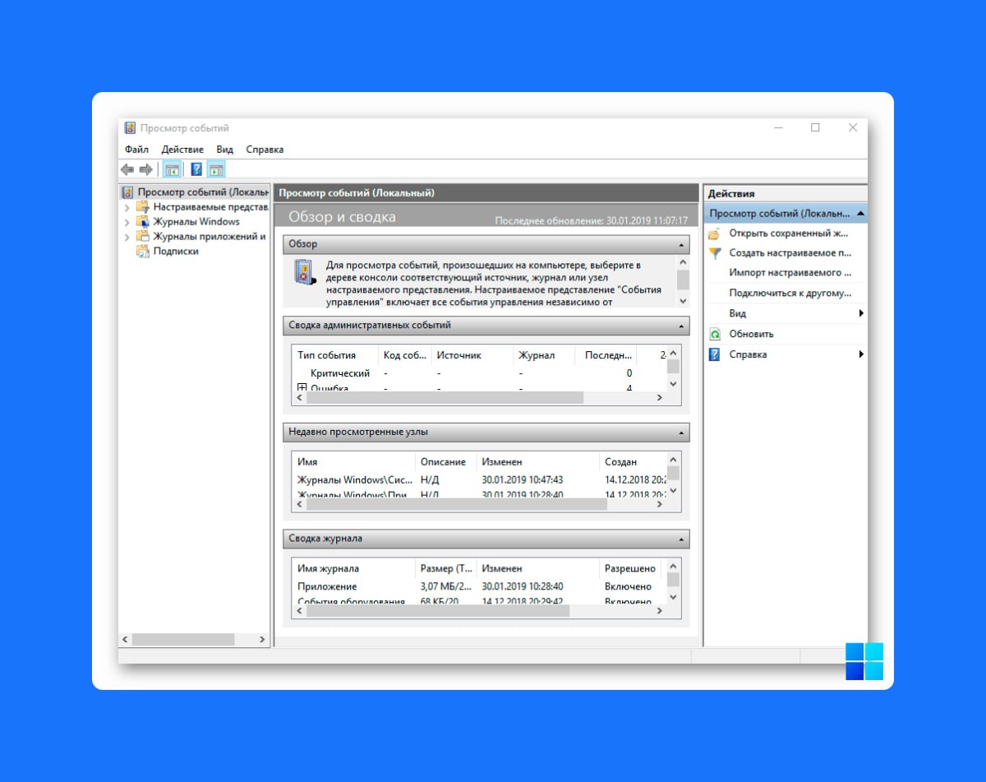
Task: Click the Код события column header
Action: pyautogui.click(x=404, y=355)
